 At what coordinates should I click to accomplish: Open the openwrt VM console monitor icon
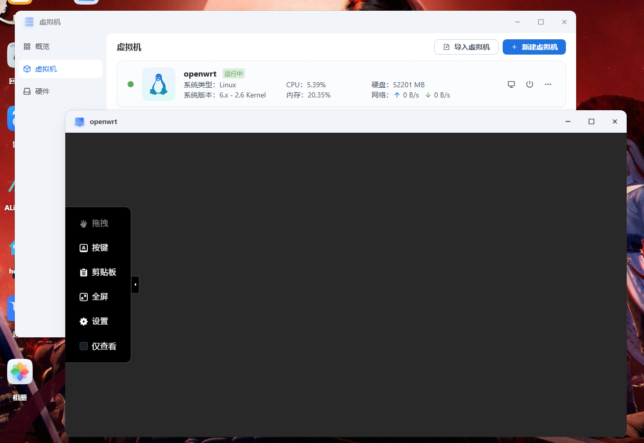pyautogui.click(x=511, y=84)
